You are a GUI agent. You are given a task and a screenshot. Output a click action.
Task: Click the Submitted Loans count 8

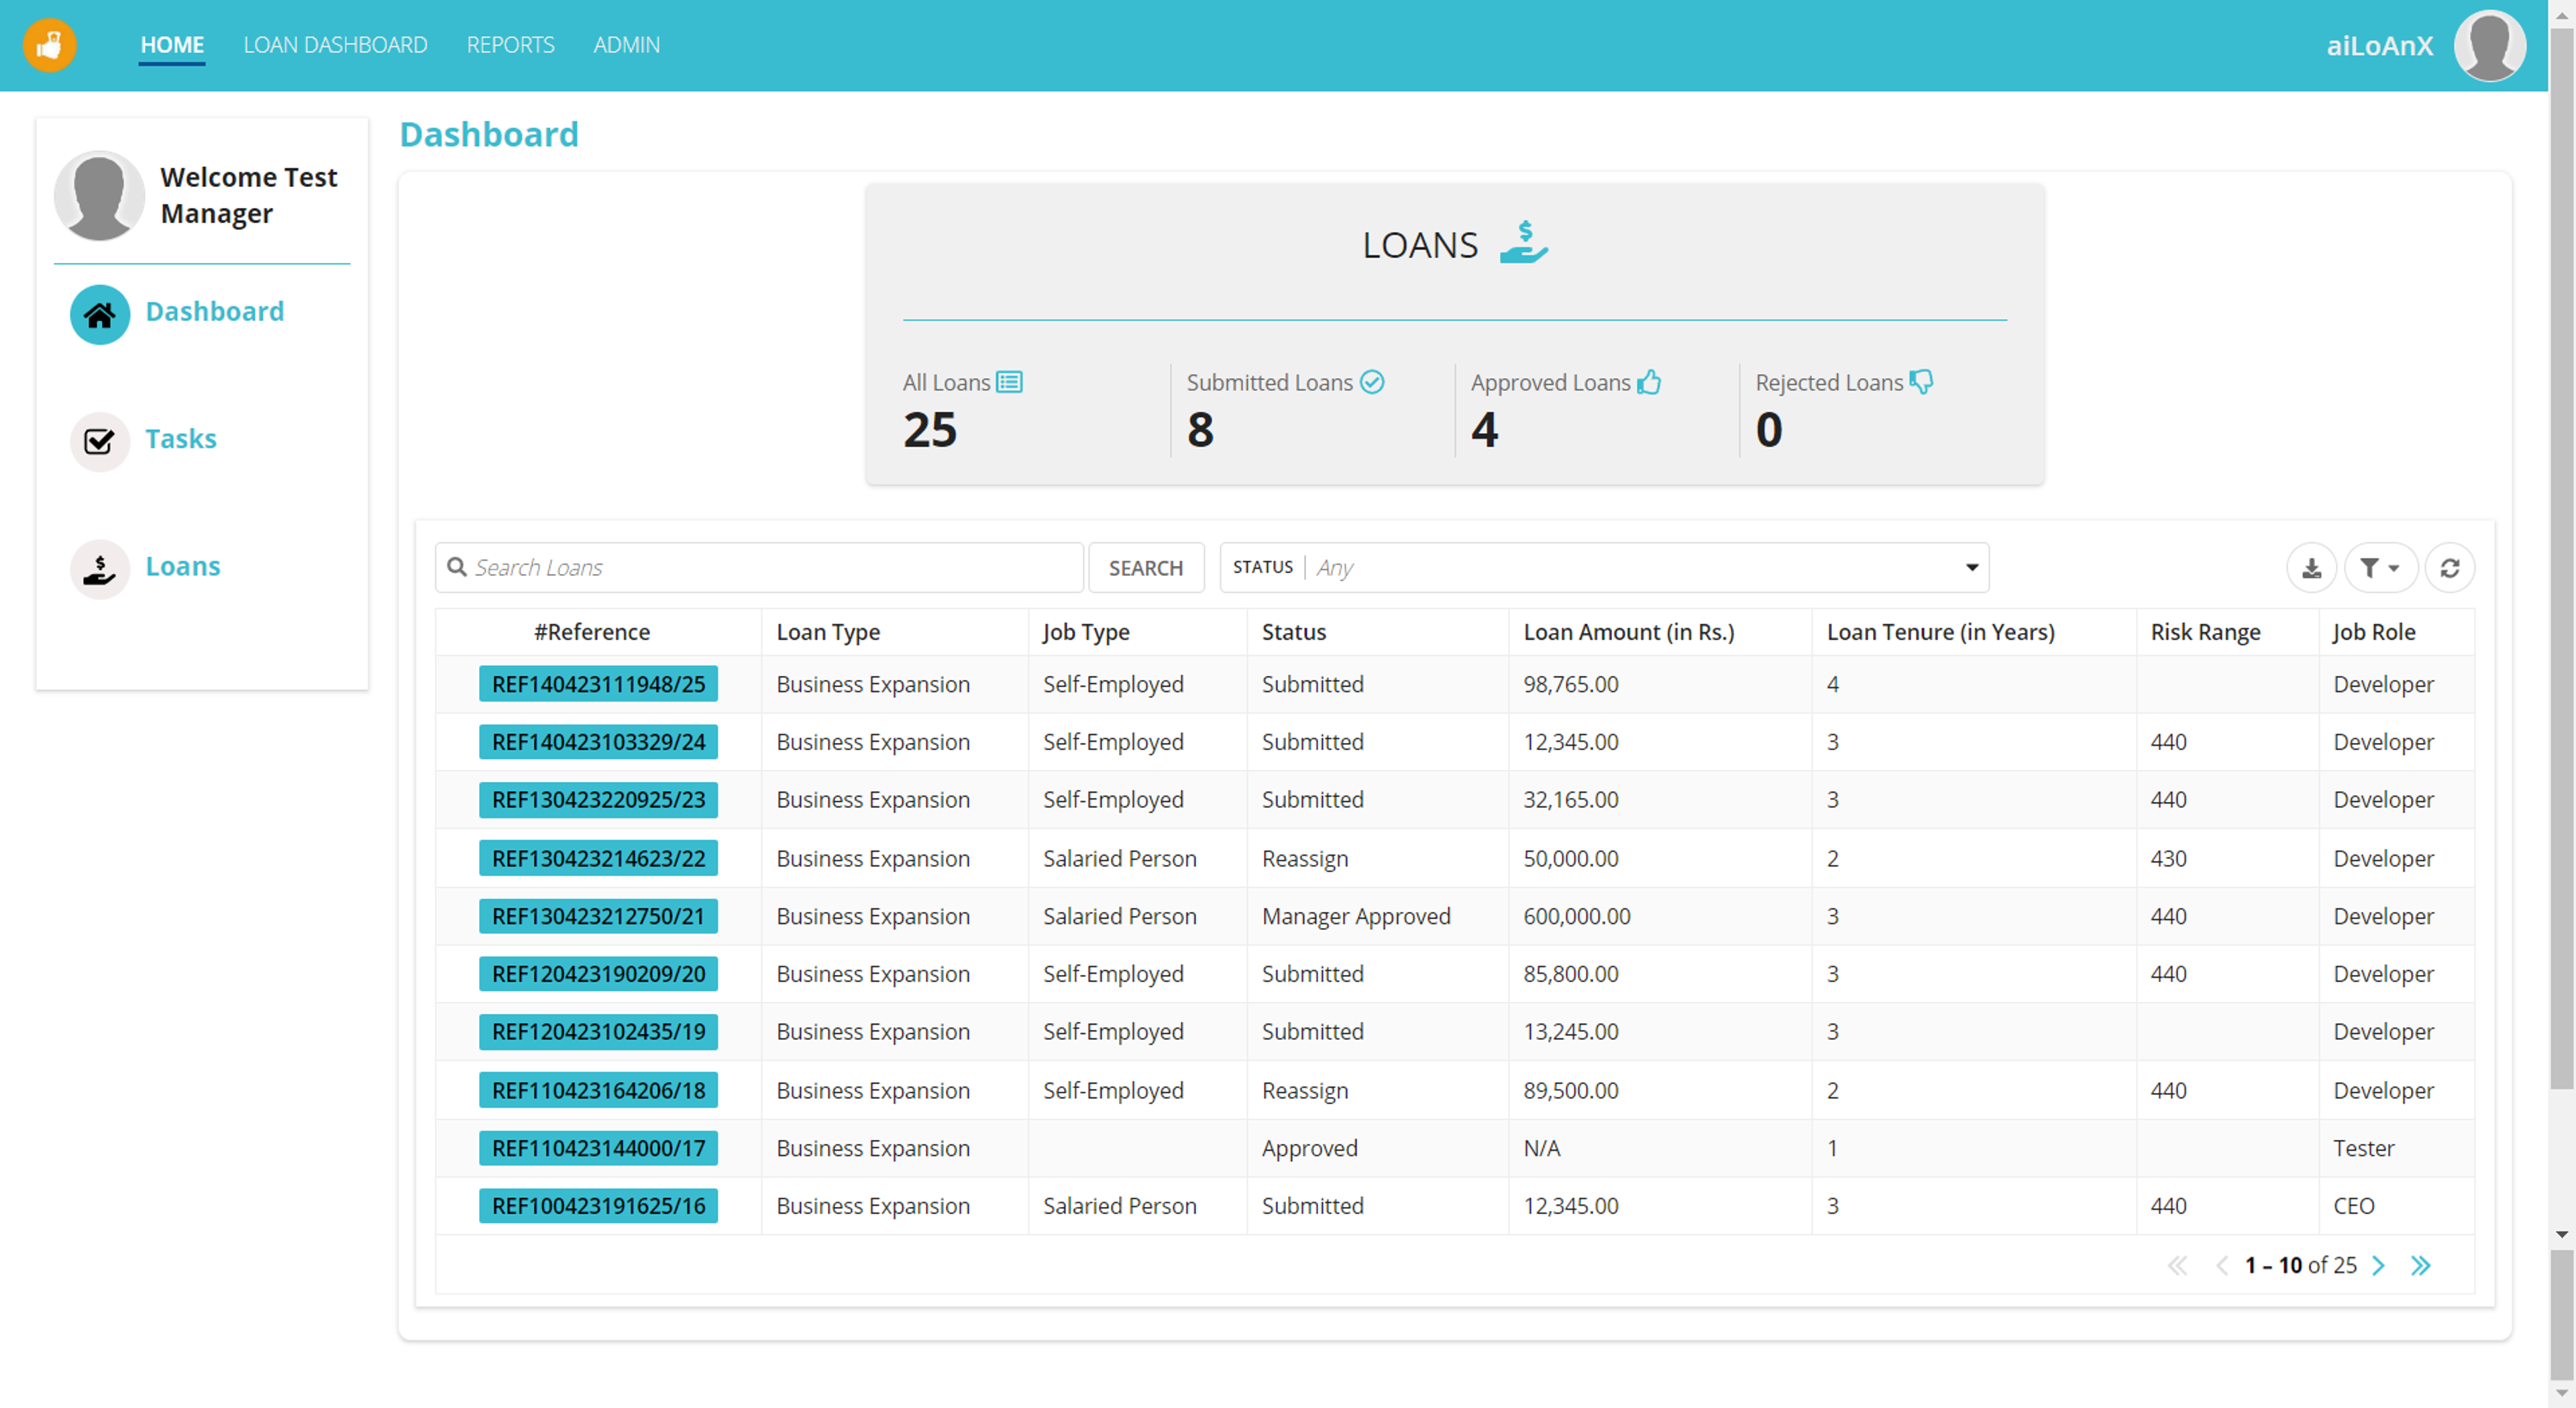[1201, 430]
